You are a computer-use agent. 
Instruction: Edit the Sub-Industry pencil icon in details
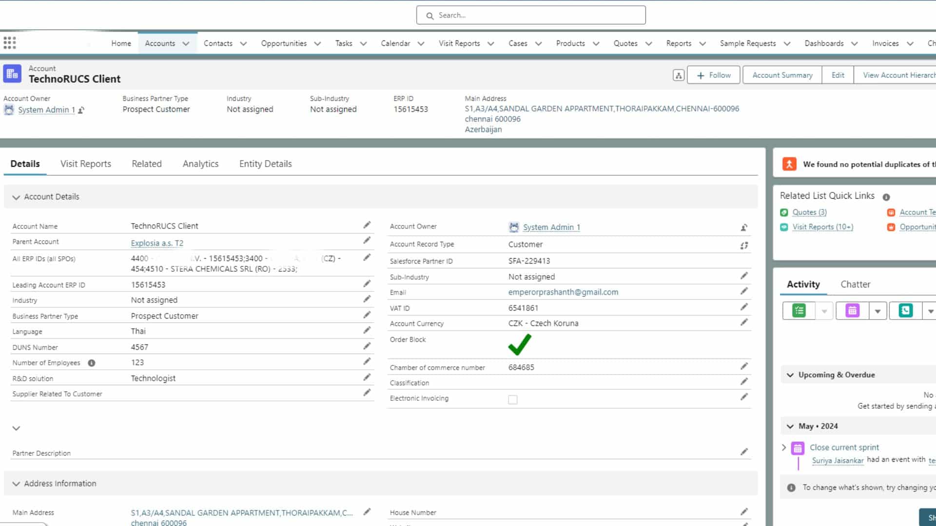pos(744,276)
